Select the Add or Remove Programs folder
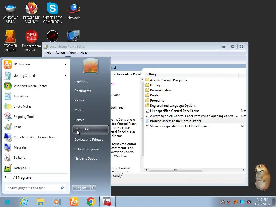Image resolution: width=276 pixels, height=207 pixels. tap(168, 80)
